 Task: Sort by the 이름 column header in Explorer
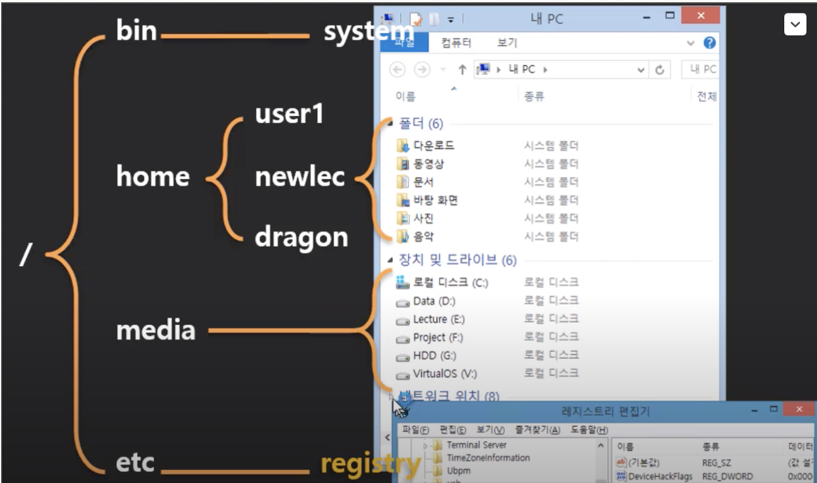pos(406,96)
